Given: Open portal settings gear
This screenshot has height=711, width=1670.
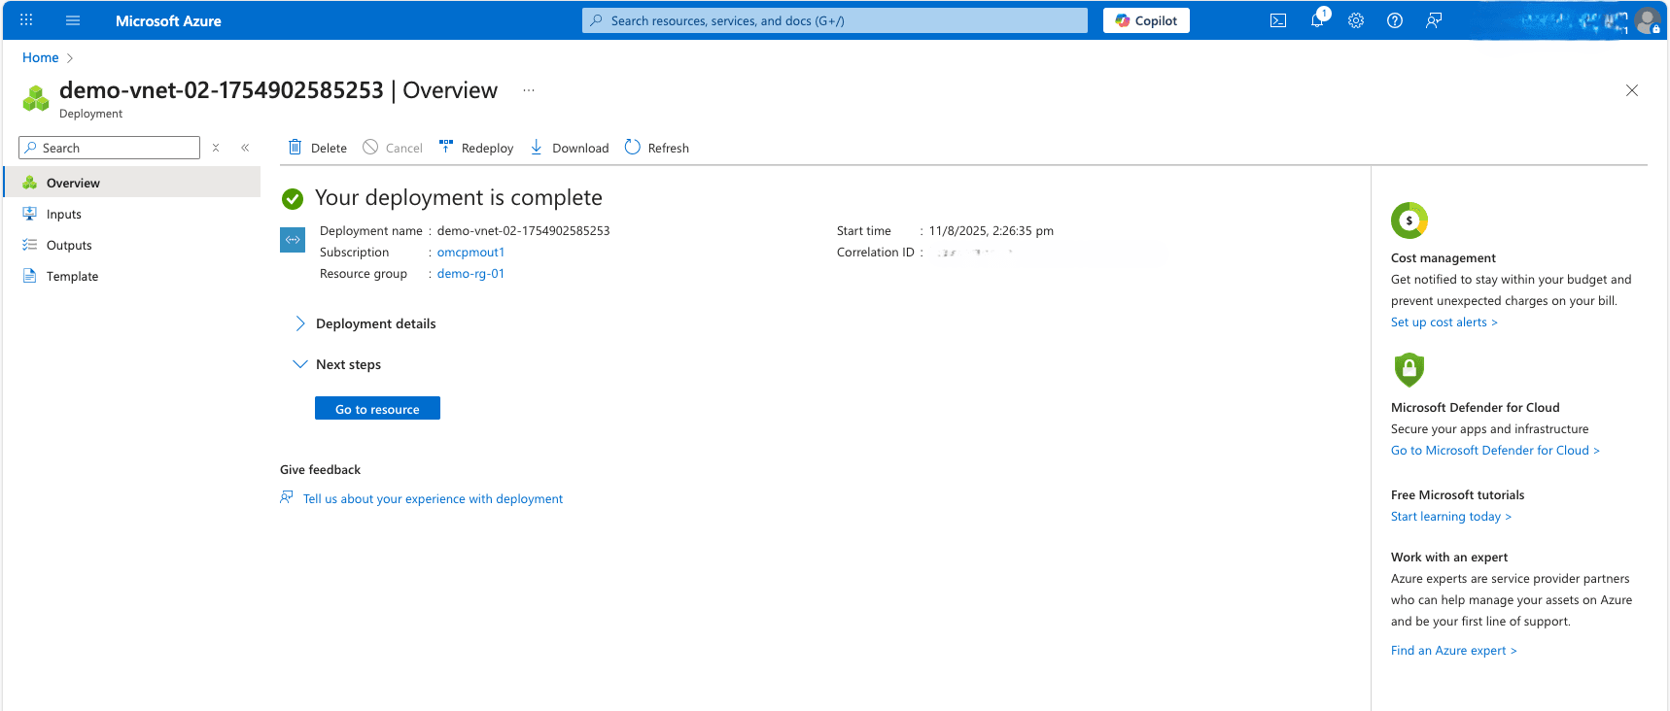Looking at the screenshot, I should pyautogui.click(x=1356, y=20).
